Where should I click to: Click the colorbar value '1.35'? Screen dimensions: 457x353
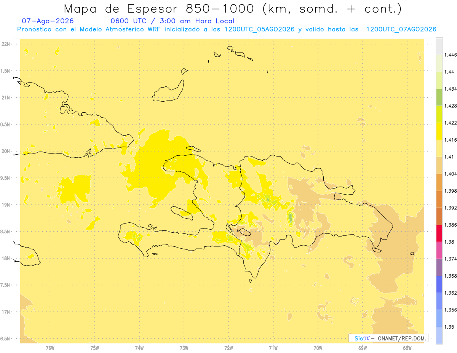(x=449, y=327)
